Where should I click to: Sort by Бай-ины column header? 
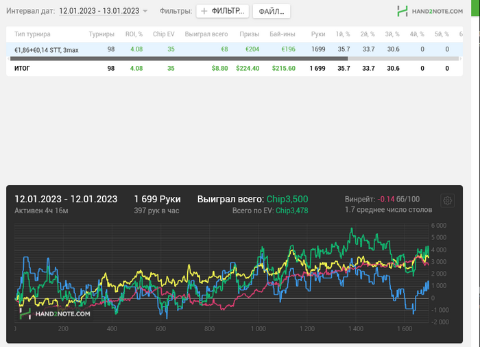pyautogui.click(x=283, y=34)
